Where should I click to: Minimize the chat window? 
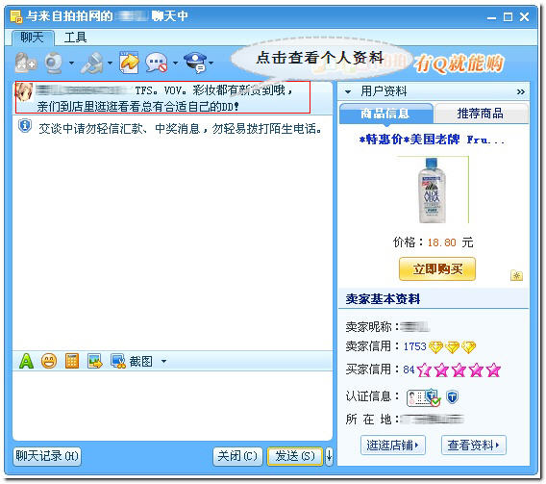pos(491,17)
